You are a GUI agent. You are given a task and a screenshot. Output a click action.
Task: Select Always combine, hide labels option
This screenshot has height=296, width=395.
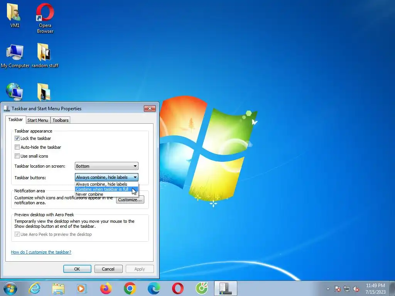point(106,184)
